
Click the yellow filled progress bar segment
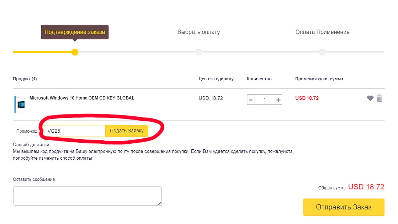[x=42, y=52]
